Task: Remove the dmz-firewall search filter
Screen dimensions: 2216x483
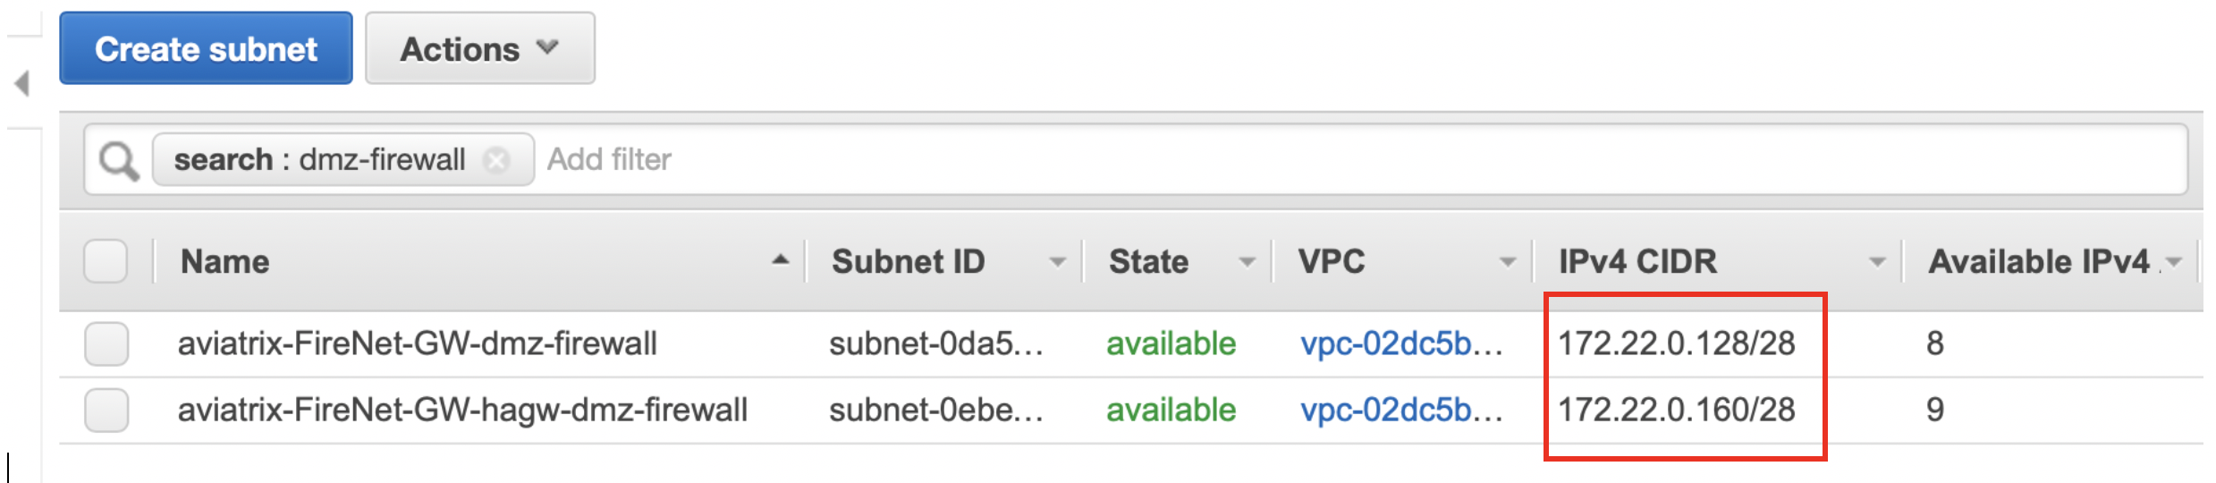Action: (x=496, y=160)
